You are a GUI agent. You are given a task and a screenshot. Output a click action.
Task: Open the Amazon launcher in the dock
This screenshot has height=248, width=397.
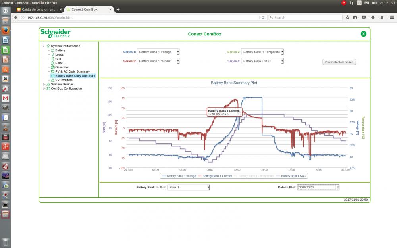pos(5,79)
